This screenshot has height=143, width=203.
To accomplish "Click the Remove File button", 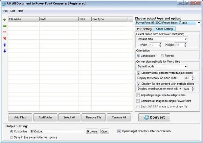I will [x=94, y=117].
